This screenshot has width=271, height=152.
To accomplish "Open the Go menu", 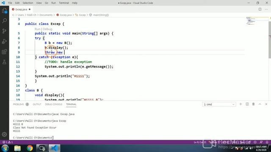I will [x=47, y=3].
